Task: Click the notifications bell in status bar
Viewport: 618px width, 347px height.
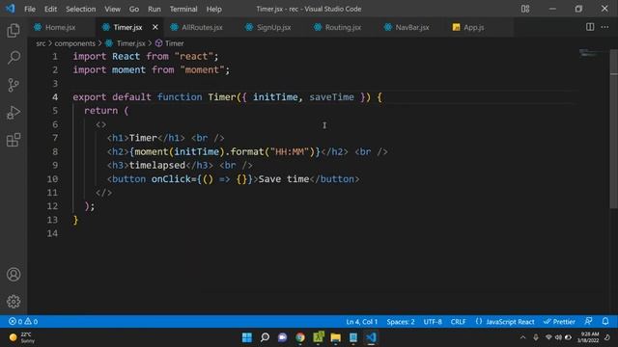Action: 605,321
